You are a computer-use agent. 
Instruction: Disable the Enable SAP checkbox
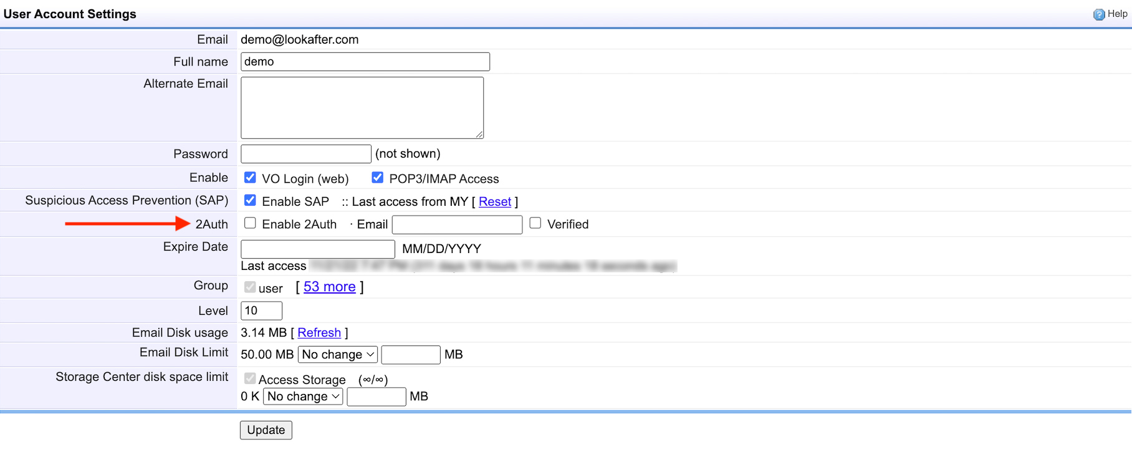click(x=250, y=200)
